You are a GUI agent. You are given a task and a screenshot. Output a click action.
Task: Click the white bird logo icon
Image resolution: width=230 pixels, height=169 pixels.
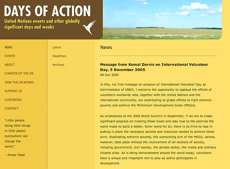(x=90, y=27)
